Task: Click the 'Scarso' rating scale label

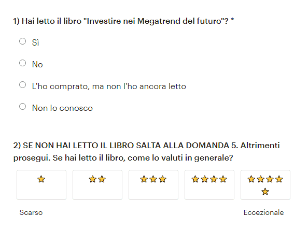Action: tap(31, 212)
